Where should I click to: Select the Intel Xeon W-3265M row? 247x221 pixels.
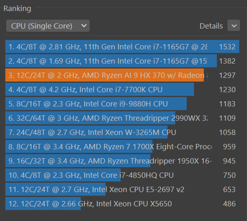click(122, 132)
